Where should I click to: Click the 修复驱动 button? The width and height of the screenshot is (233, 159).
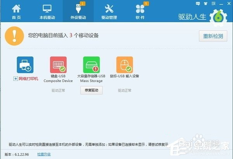pyautogui.click(x=91, y=90)
